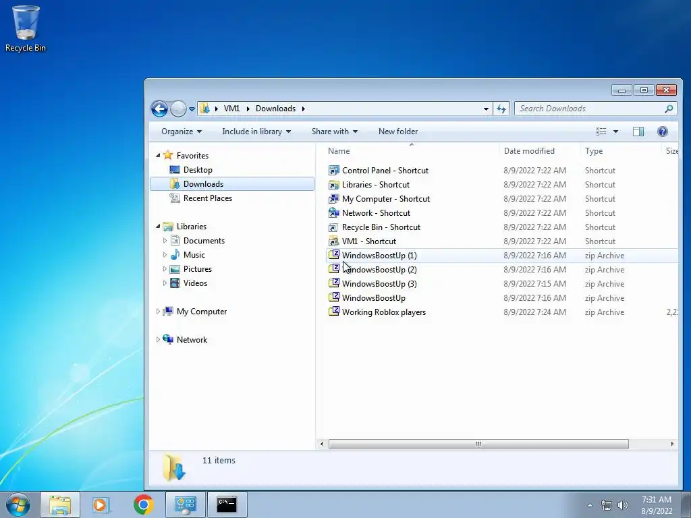Open the Include in library menu
The image size is (691, 518).
(256, 132)
